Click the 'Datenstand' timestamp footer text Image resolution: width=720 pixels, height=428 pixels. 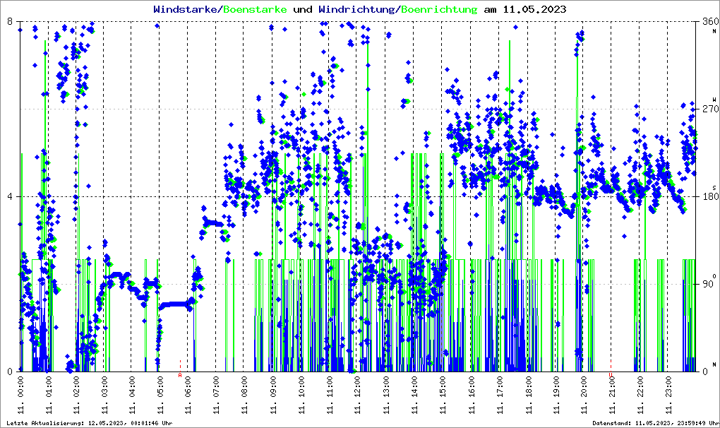coord(653,423)
